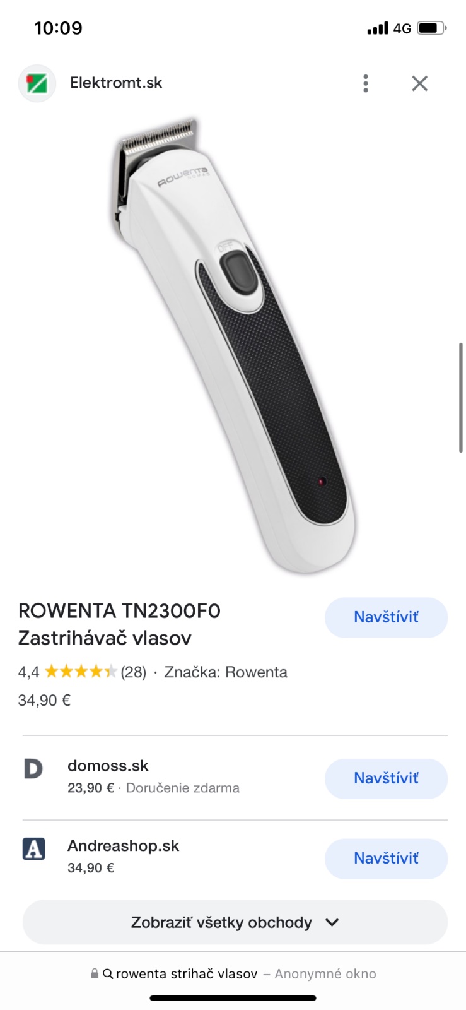Tap the search magnifier icon in address bar

click(x=108, y=974)
